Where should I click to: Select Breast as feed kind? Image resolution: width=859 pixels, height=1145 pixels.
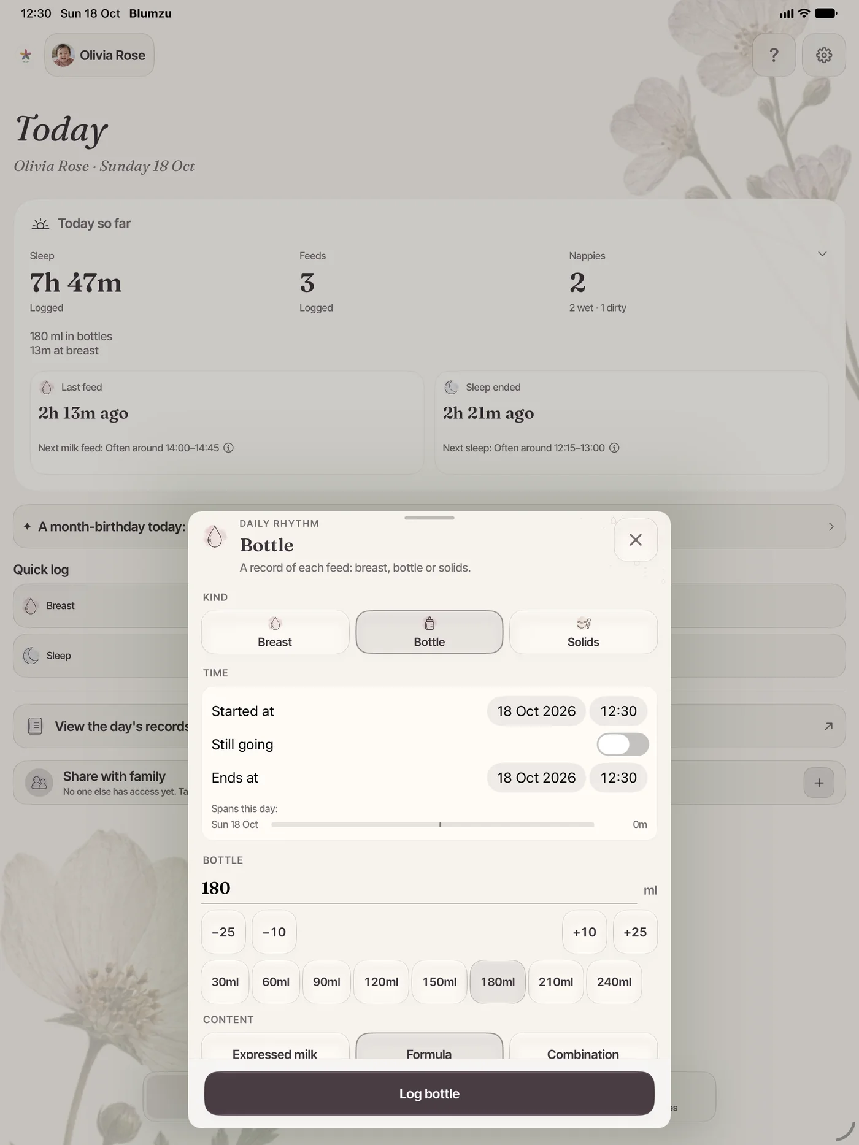pos(275,632)
